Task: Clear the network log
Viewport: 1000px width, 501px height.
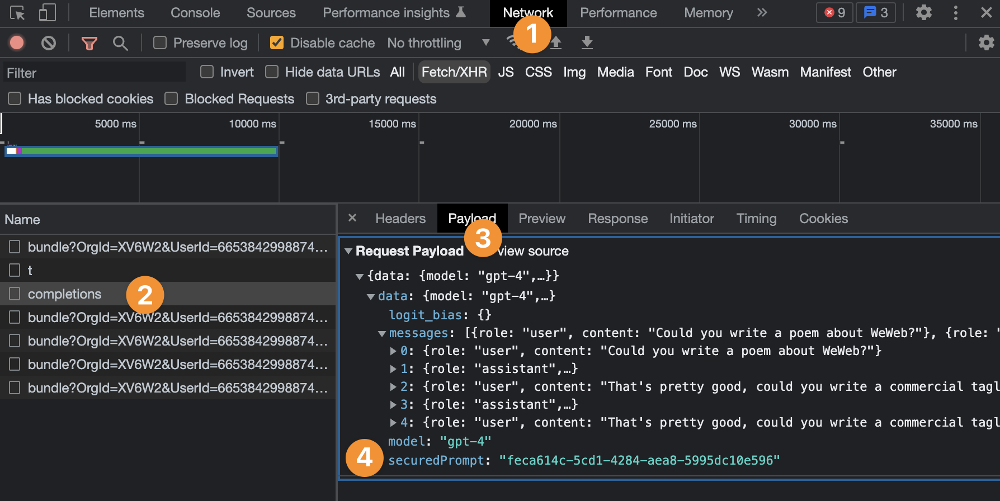Action: click(49, 42)
